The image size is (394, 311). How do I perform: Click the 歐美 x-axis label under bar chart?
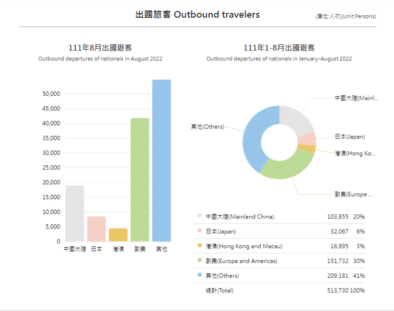point(140,249)
